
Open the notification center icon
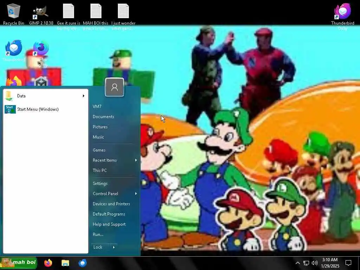(348, 263)
